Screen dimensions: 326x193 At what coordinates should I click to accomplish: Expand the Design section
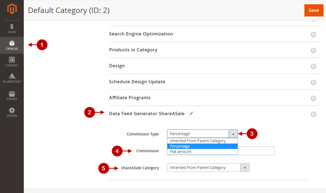(x=313, y=66)
